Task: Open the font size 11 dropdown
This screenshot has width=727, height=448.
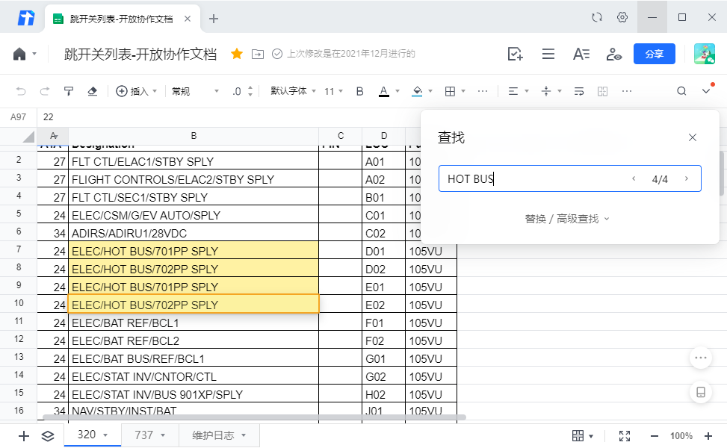Action: pos(333,91)
